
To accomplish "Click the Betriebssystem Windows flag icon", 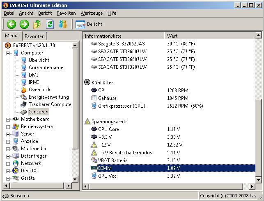I will click(16, 126).
